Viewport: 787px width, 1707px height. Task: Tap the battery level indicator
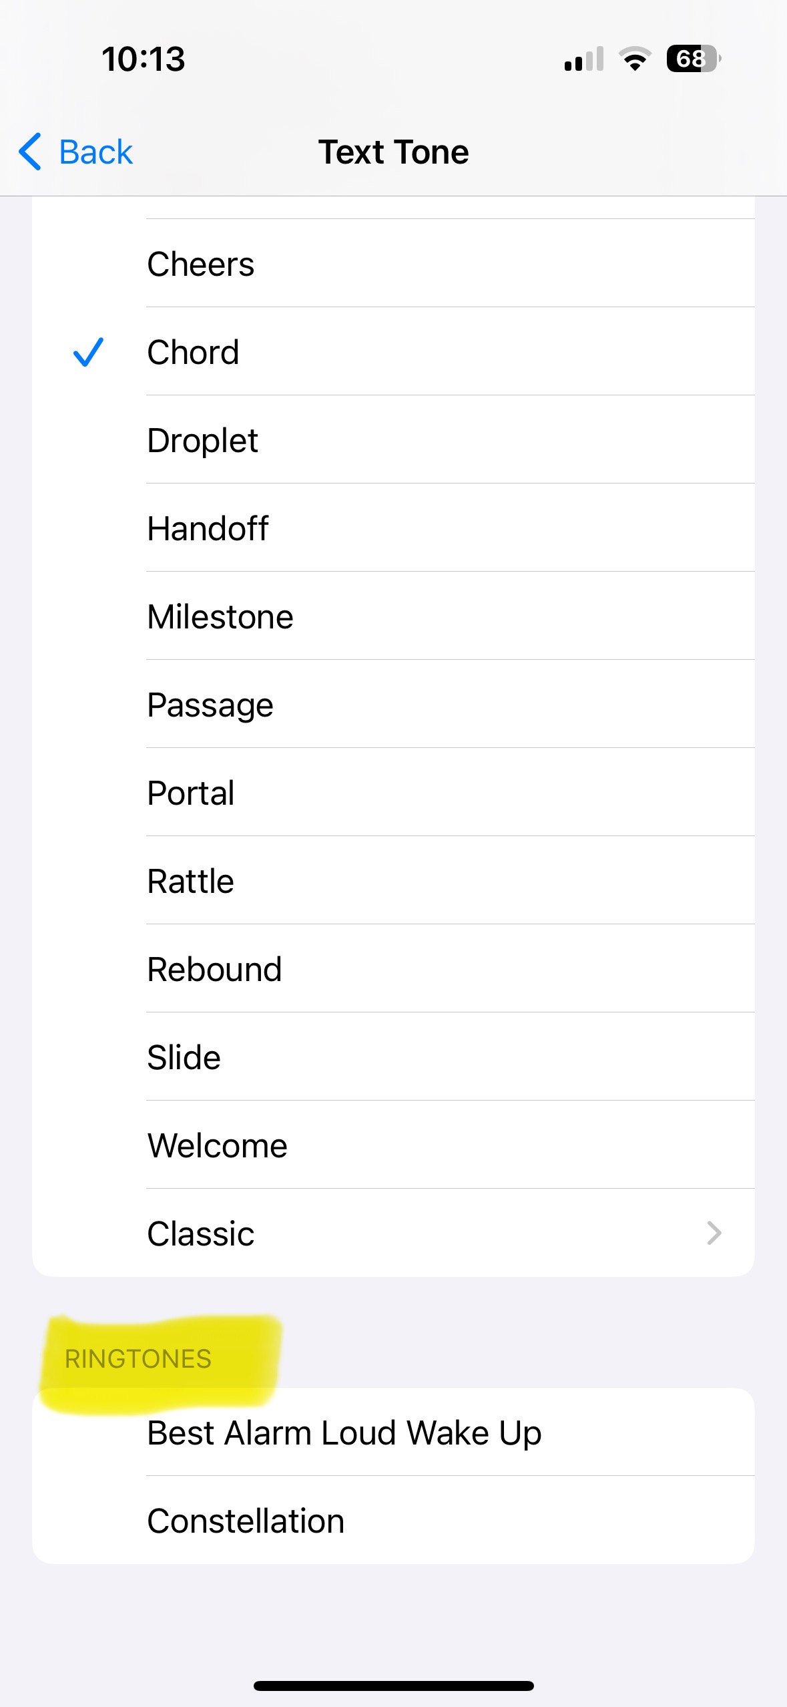[x=693, y=59]
